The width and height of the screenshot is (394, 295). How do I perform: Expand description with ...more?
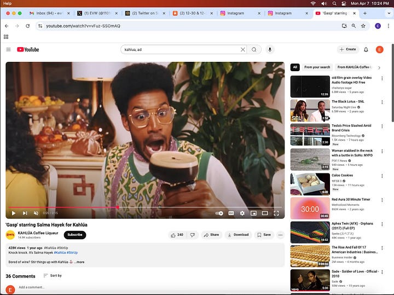79,262
